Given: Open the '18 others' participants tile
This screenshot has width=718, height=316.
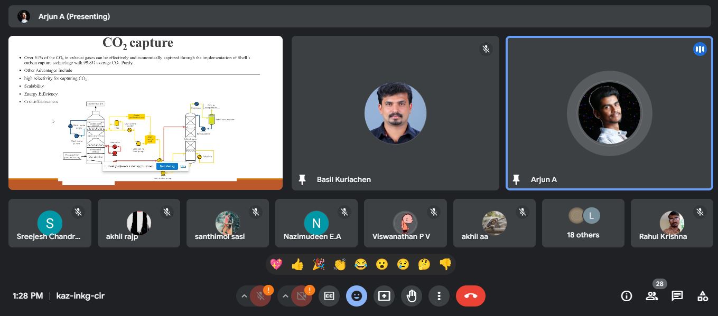Looking at the screenshot, I should [583, 223].
